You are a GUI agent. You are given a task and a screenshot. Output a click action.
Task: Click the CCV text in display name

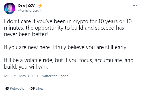(31, 6)
